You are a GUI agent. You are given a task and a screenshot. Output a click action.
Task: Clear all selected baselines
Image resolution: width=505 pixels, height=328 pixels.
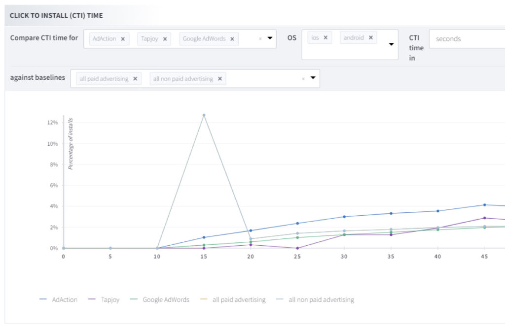coord(303,79)
